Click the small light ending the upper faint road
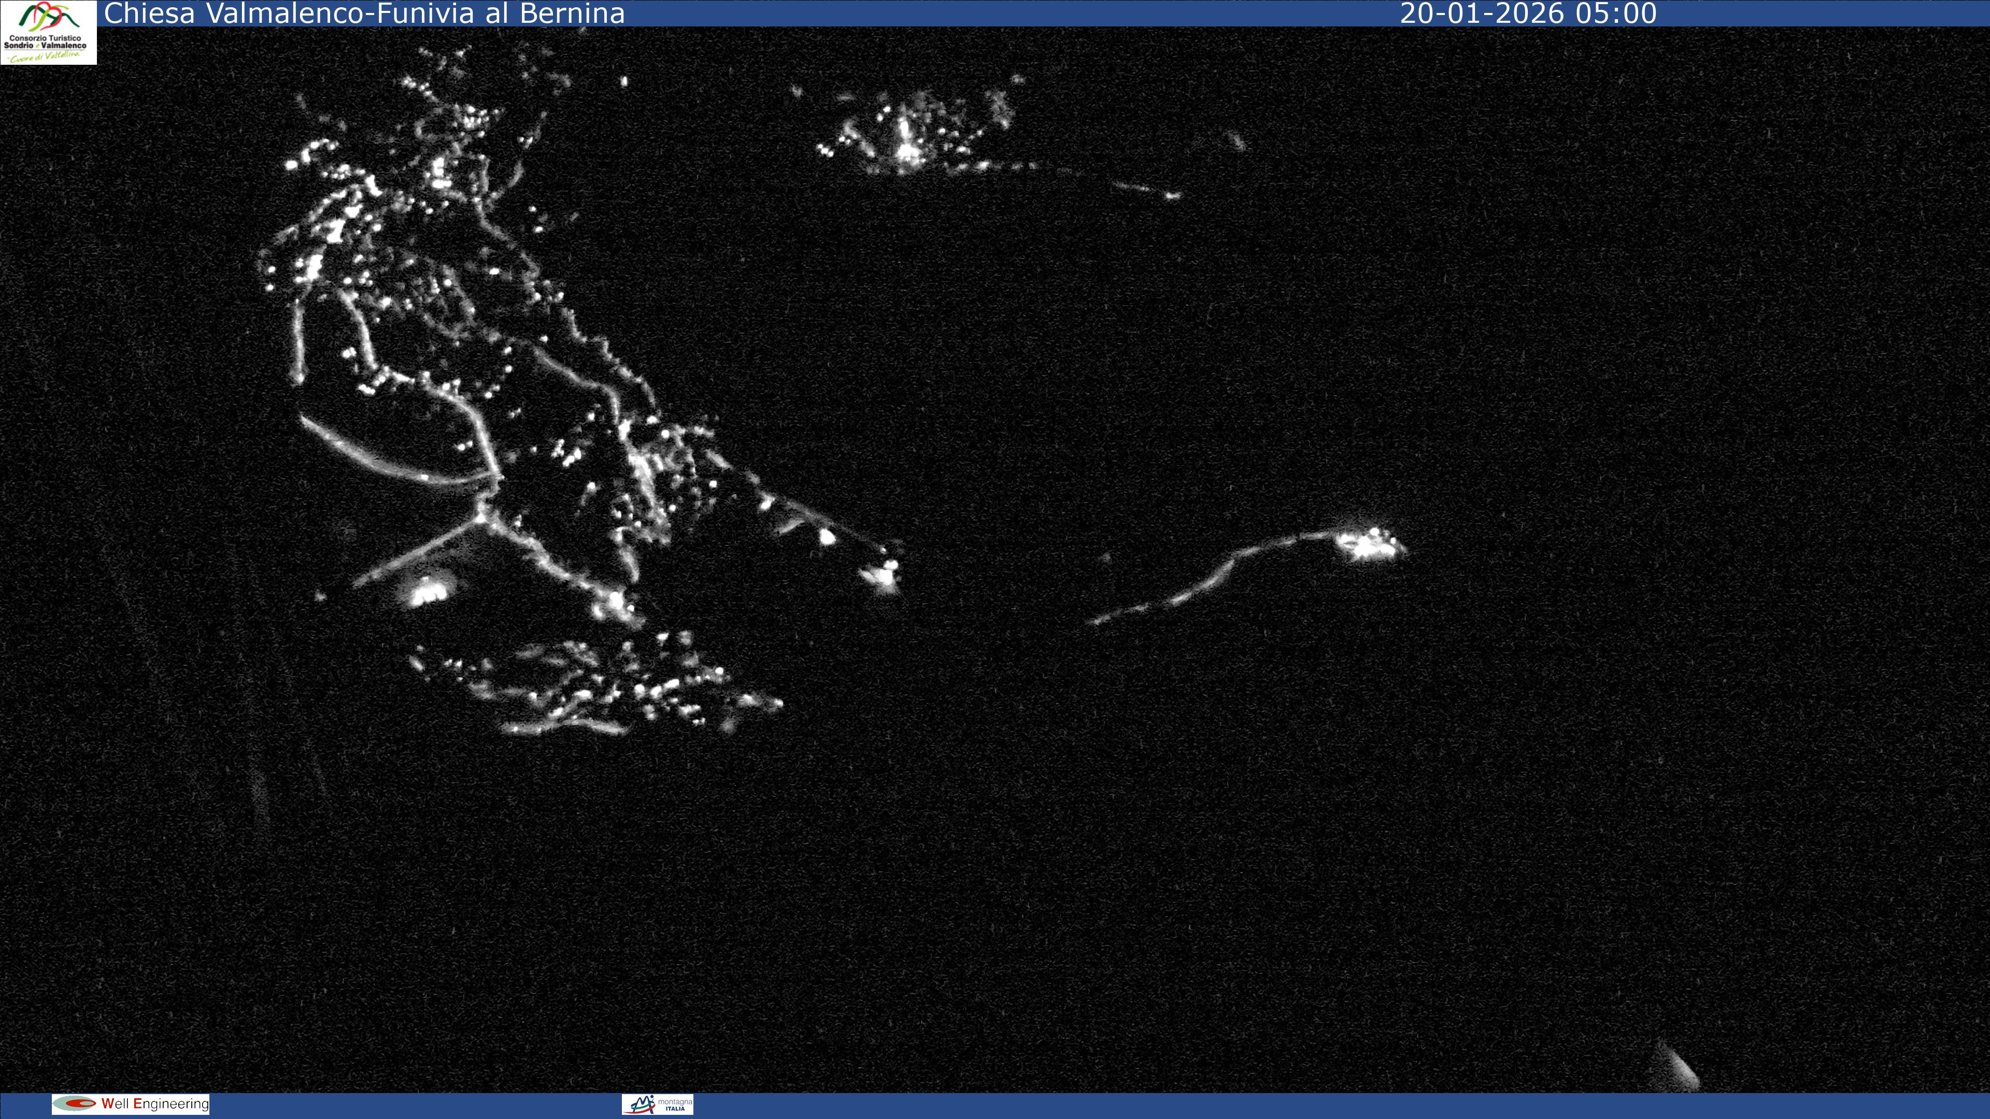 click(1173, 195)
